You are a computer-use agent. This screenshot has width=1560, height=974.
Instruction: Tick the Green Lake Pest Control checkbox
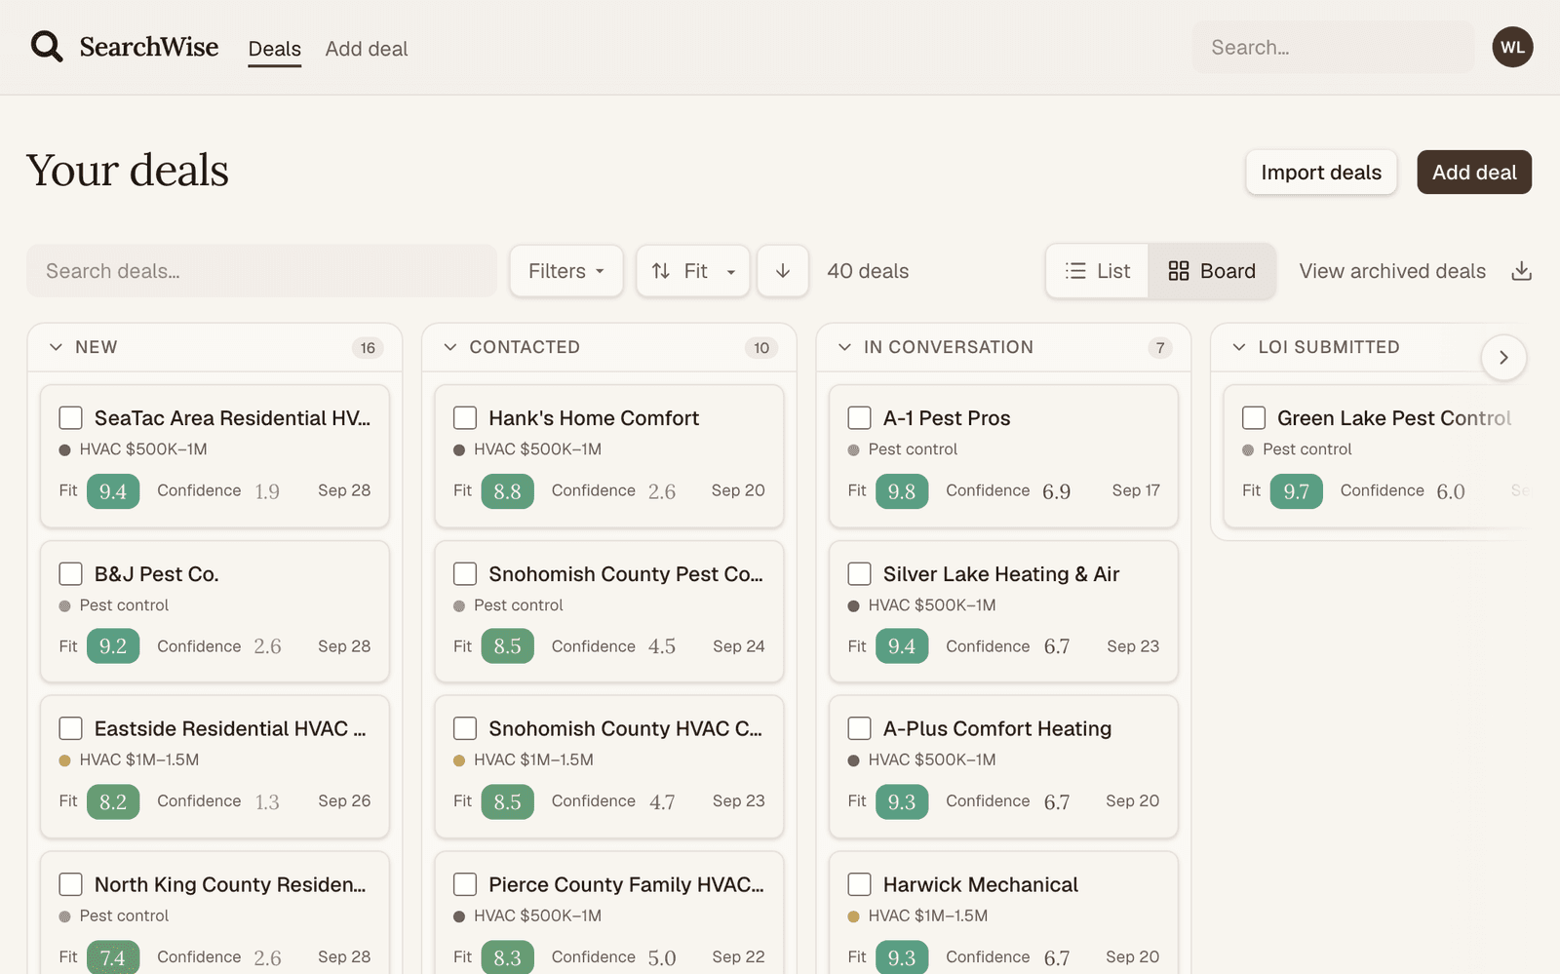coord(1254,418)
